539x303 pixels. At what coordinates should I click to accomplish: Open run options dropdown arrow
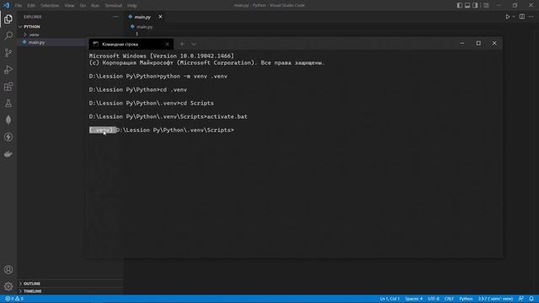[514, 17]
